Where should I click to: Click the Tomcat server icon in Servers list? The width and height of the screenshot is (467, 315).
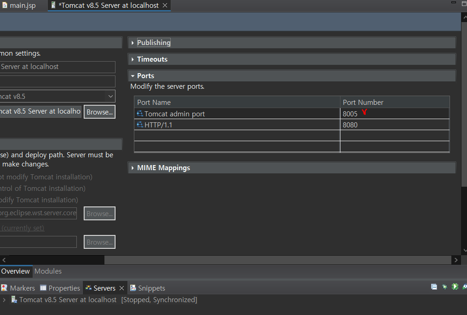(14, 299)
